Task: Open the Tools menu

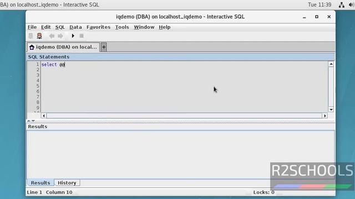Action: [x=122, y=27]
